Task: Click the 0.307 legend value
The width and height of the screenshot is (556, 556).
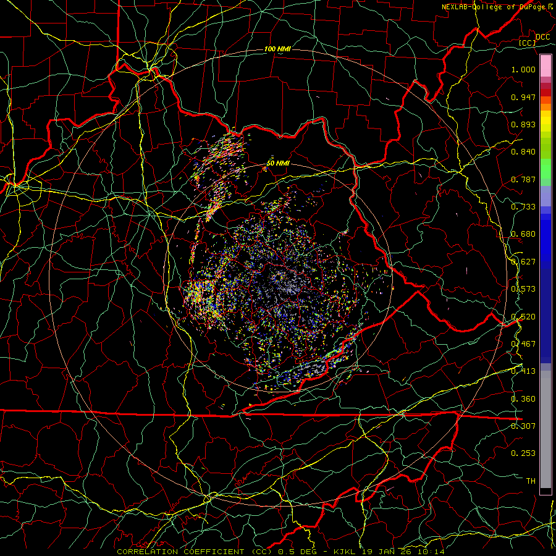Action: pyautogui.click(x=523, y=426)
